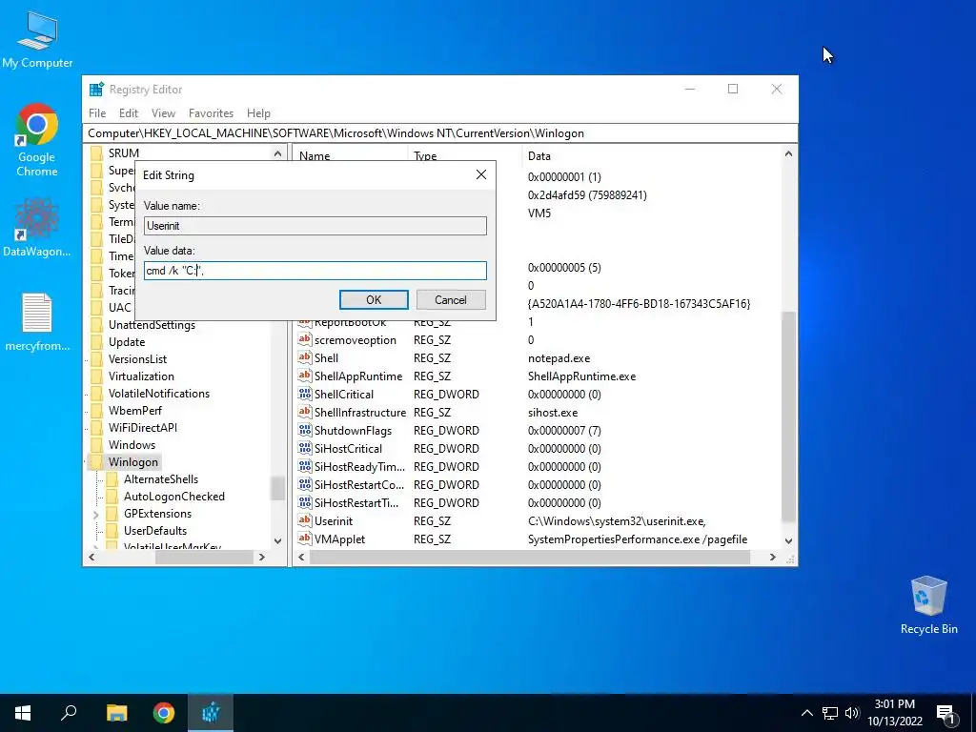The height and width of the screenshot is (732, 976).
Task: Open the View menu
Action: [163, 113]
